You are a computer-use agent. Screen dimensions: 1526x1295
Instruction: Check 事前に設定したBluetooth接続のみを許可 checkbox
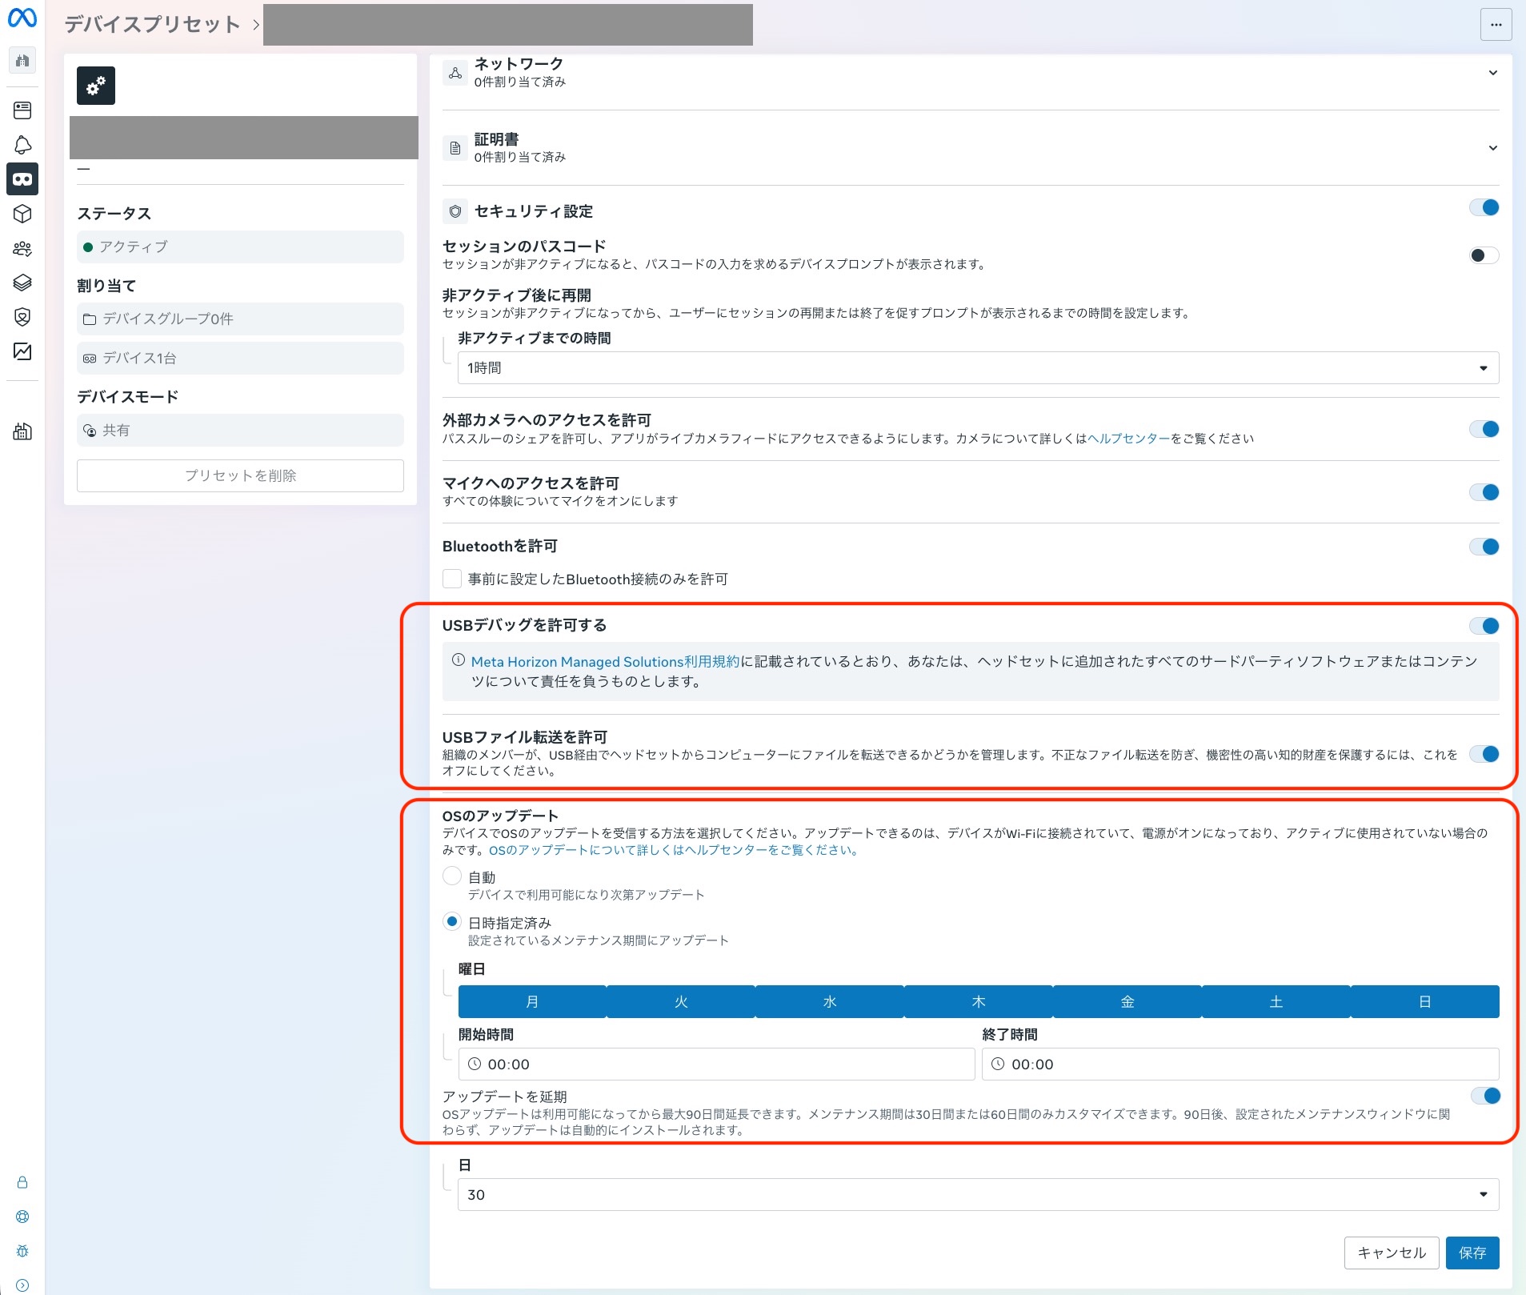point(452,579)
